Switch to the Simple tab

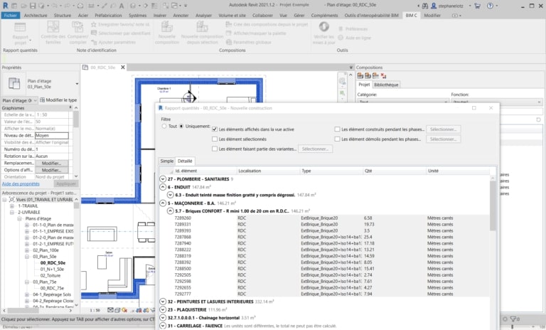tap(166, 161)
